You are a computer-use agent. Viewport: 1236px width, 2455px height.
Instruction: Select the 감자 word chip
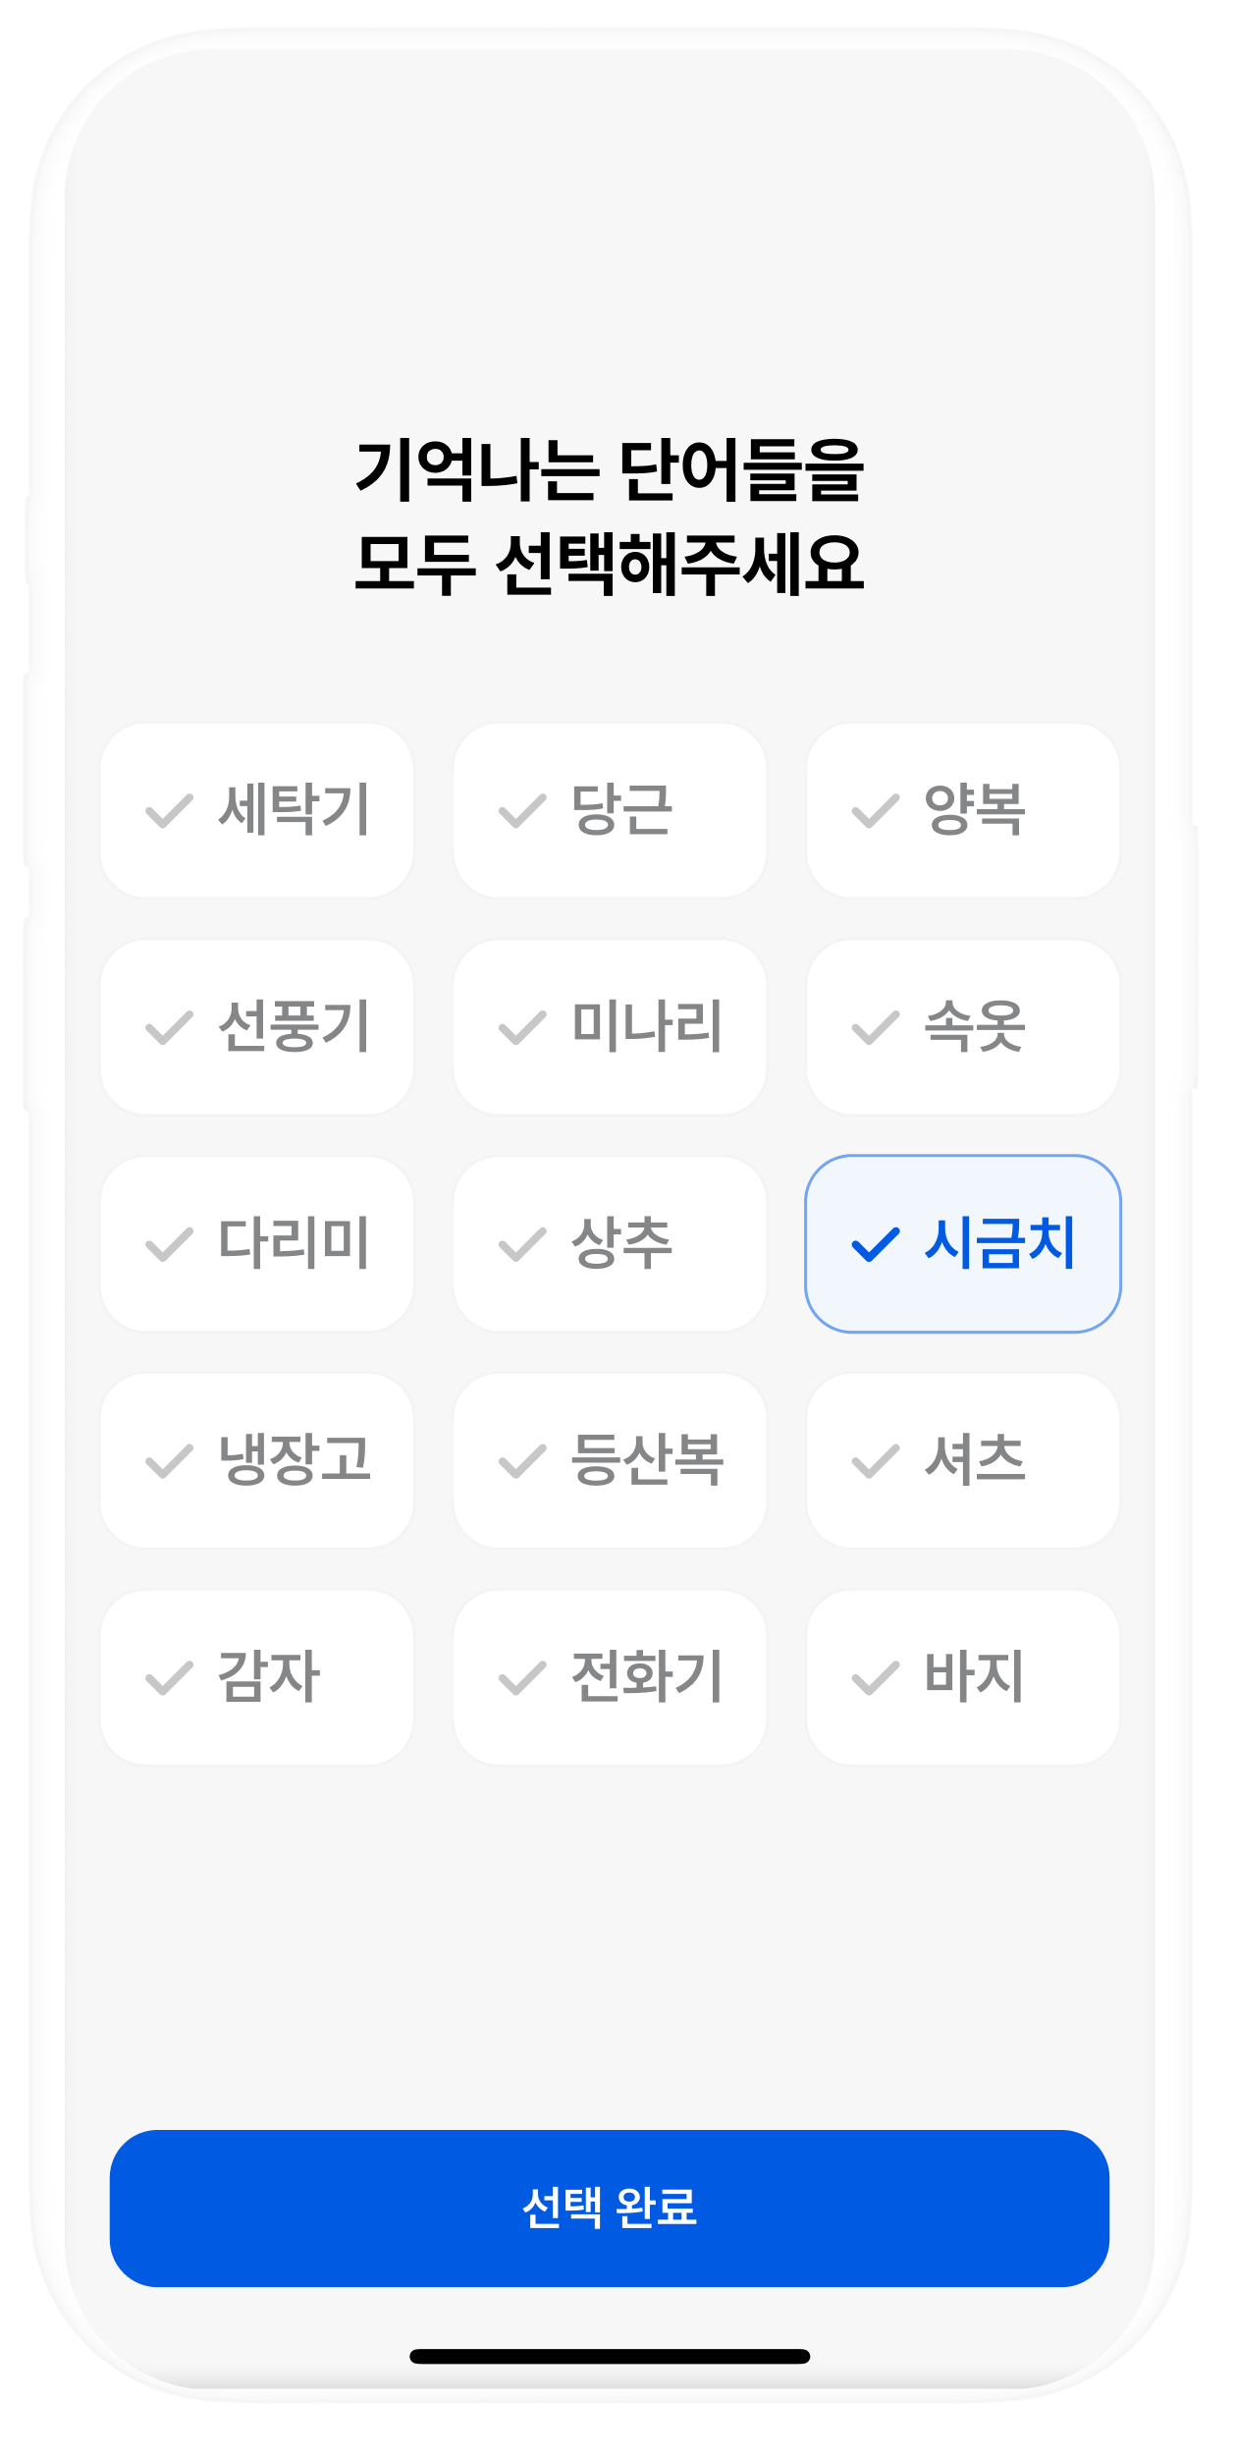[256, 1677]
